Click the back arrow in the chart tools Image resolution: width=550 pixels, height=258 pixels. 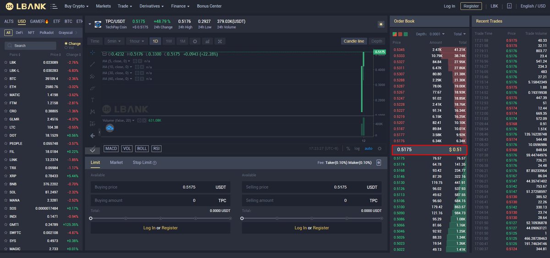click(x=93, y=136)
